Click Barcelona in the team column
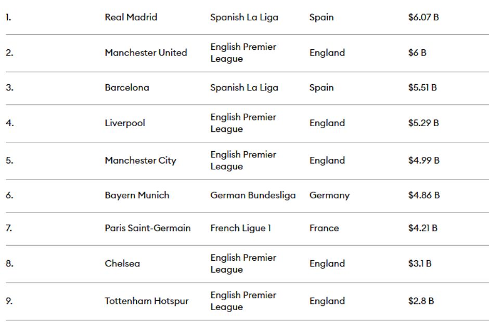 tap(127, 87)
